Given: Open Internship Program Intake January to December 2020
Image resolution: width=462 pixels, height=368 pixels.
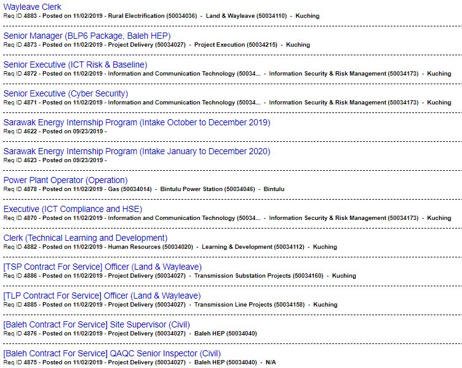Looking at the screenshot, I should coord(137,151).
